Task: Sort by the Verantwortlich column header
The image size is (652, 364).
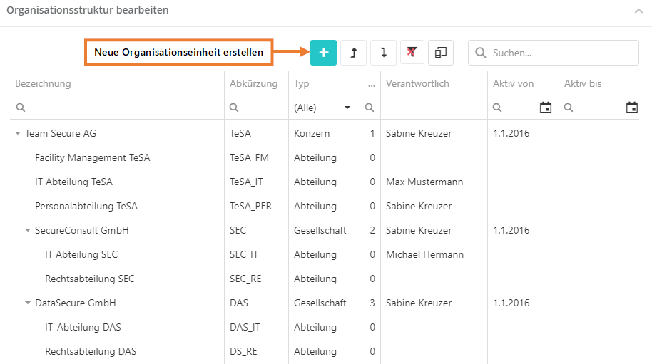Action: pos(417,83)
